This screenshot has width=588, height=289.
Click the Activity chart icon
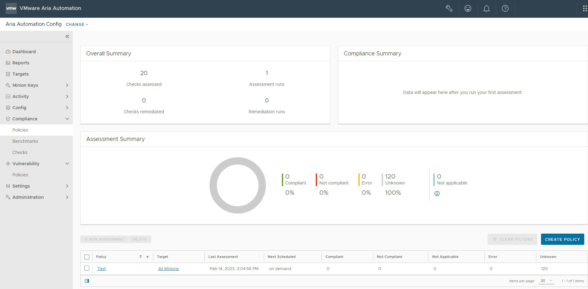click(x=8, y=96)
